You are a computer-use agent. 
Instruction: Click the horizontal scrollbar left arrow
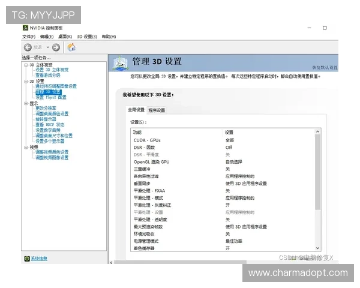[112, 262]
